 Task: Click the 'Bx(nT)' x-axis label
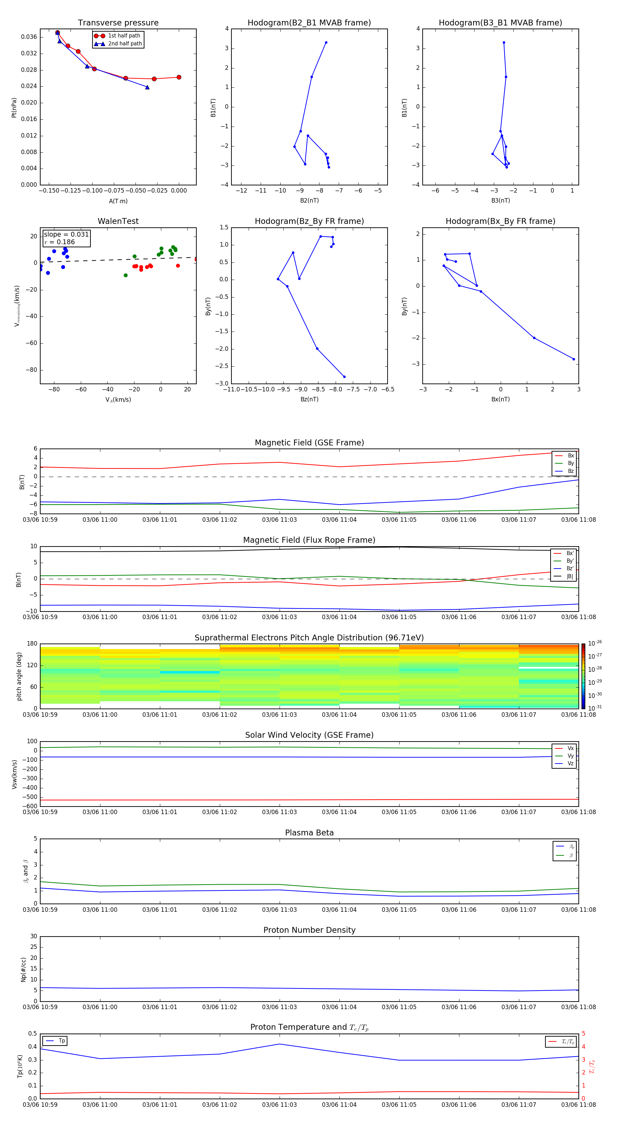coord(500,399)
